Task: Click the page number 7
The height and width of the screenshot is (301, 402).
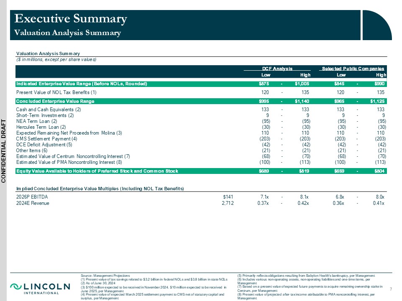Action: [x=391, y=289]
